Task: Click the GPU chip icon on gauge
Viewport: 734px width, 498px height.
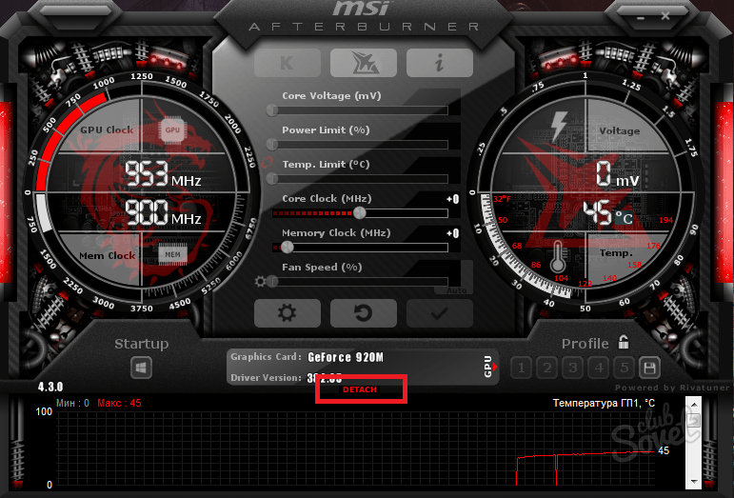Action: tap(172, 130)
